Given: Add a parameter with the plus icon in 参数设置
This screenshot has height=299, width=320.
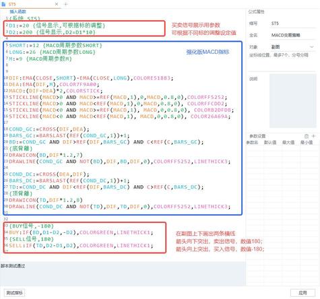Looking at the screenshot, I should [x=314, y=136].
